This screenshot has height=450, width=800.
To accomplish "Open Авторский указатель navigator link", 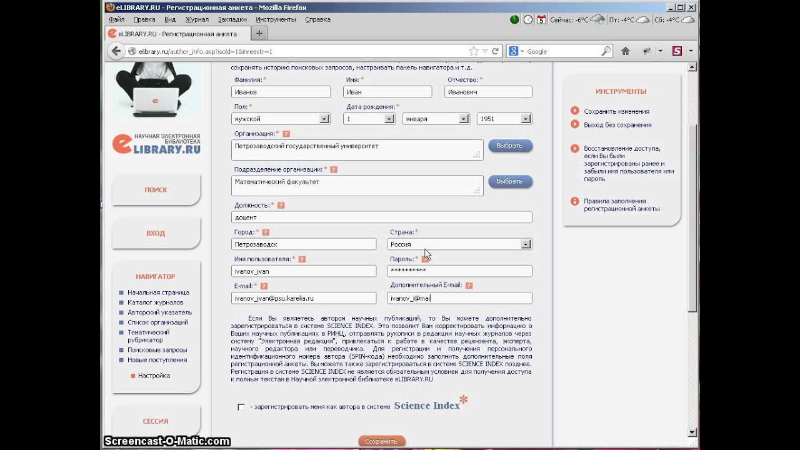I will [159, 312].
